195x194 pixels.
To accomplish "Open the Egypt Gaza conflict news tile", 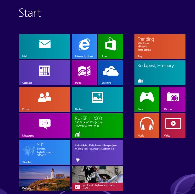I will pyautogui.click(x=97, y=178).
